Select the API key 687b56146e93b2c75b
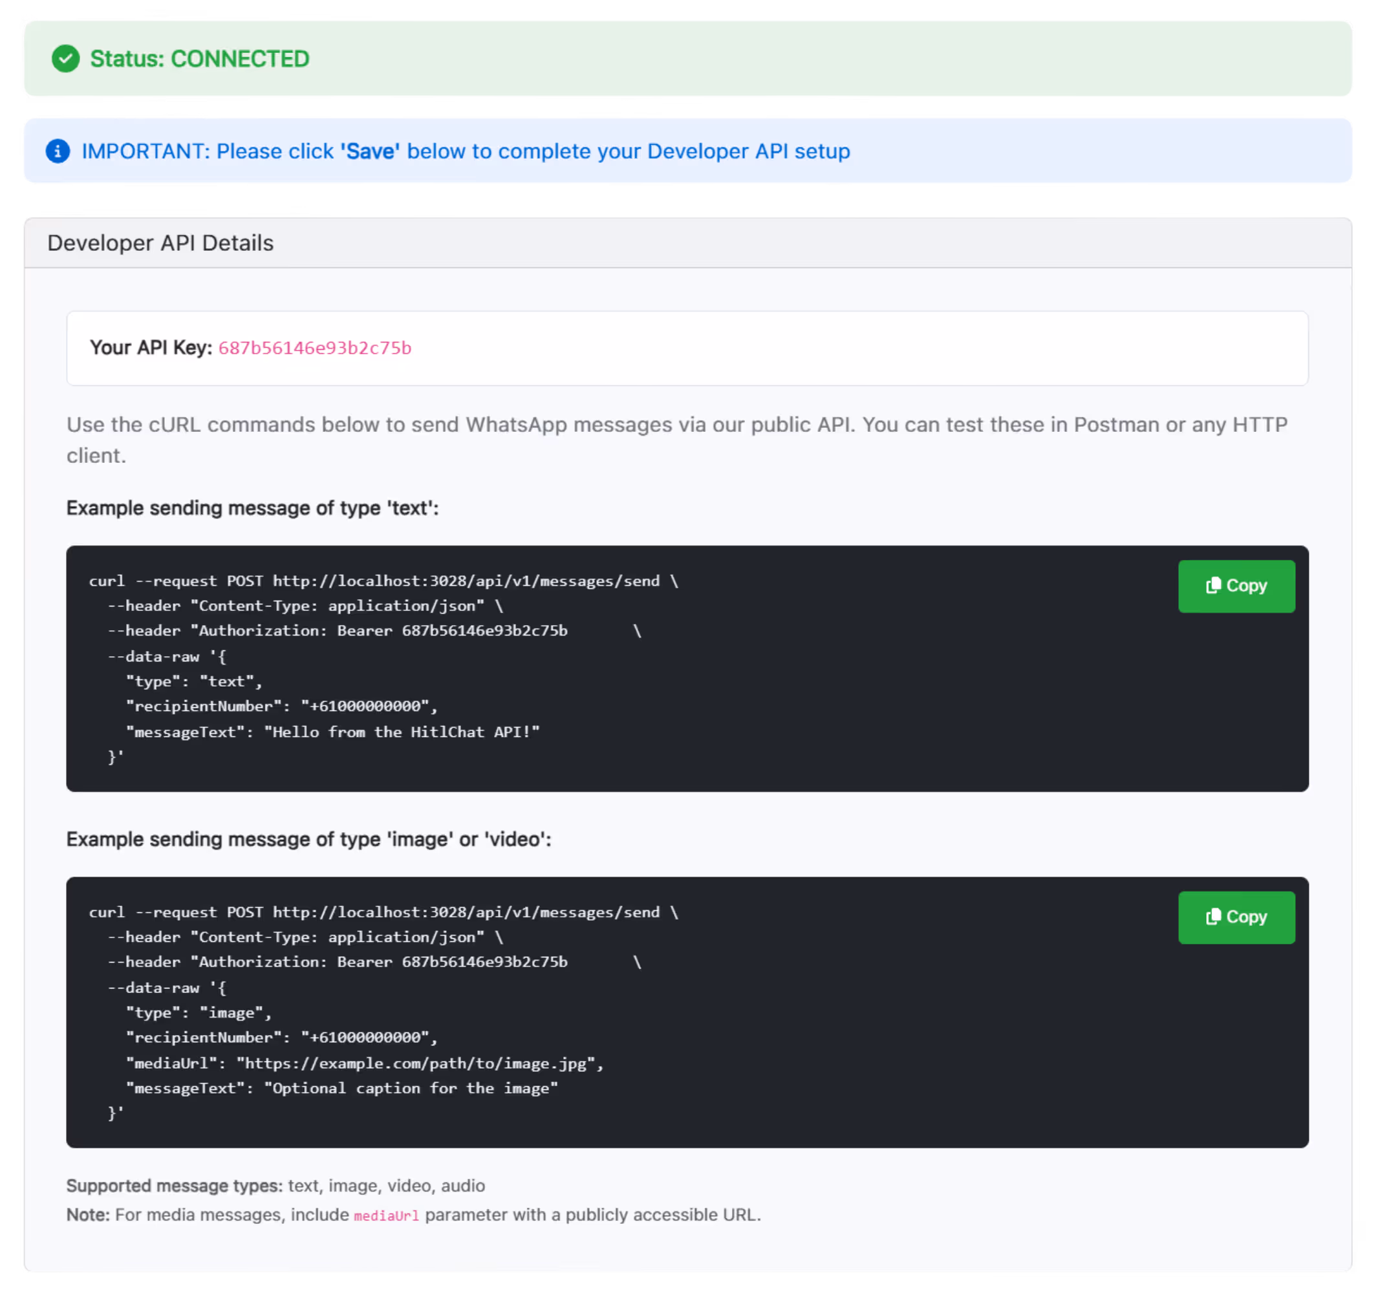The width and height of the screenshot is (1378, 1293). tap(316, 348)
